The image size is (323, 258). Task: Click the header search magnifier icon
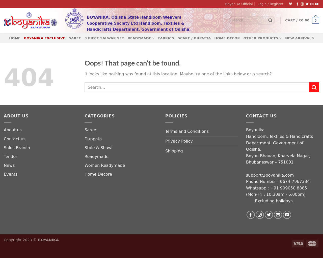[270, 20]
